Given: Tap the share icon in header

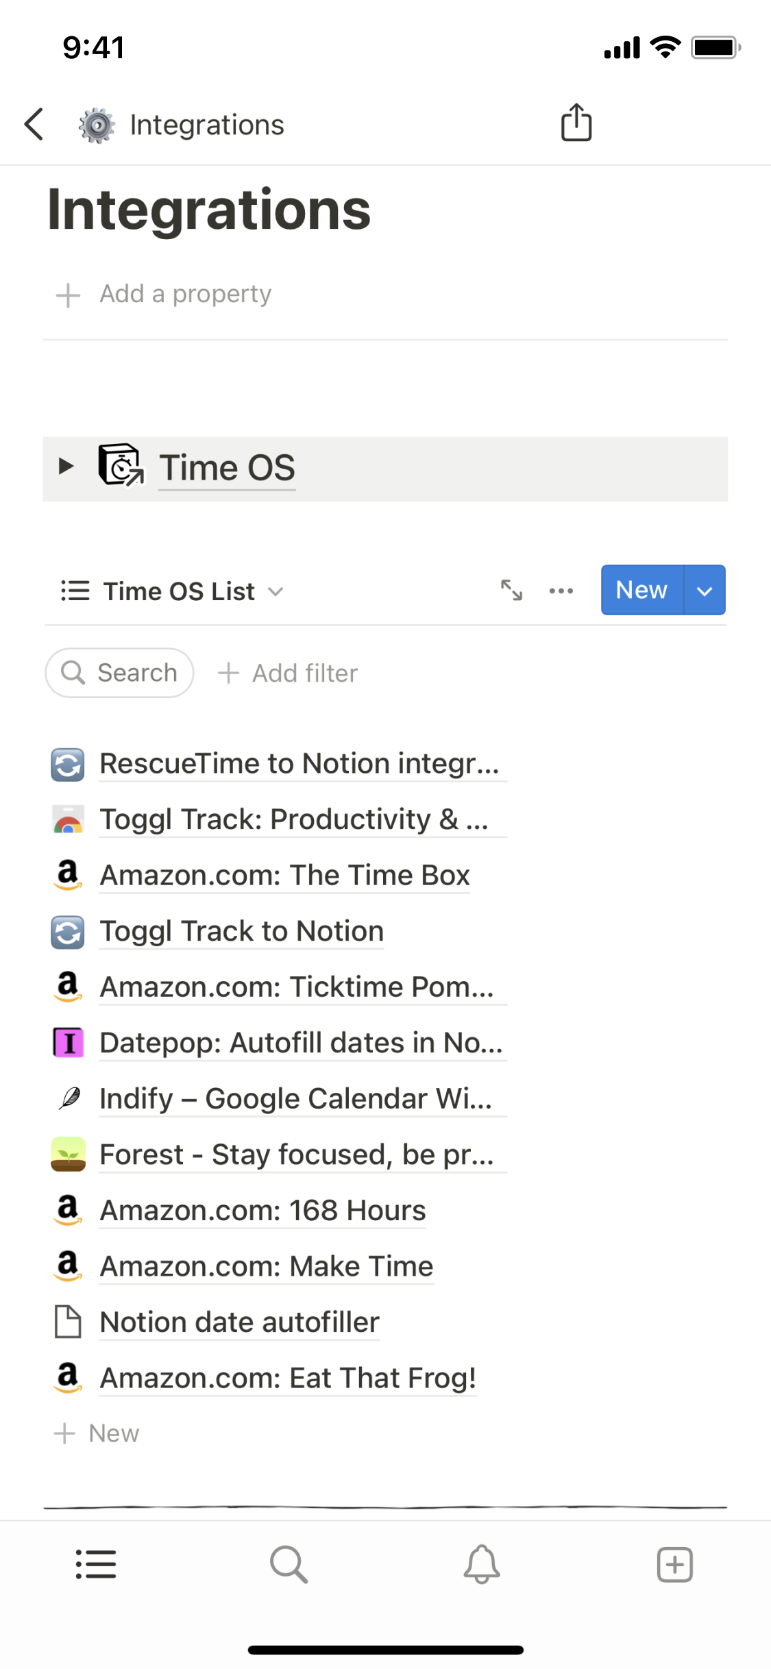Looking at the screenshot, I should [x=576, y=123].
